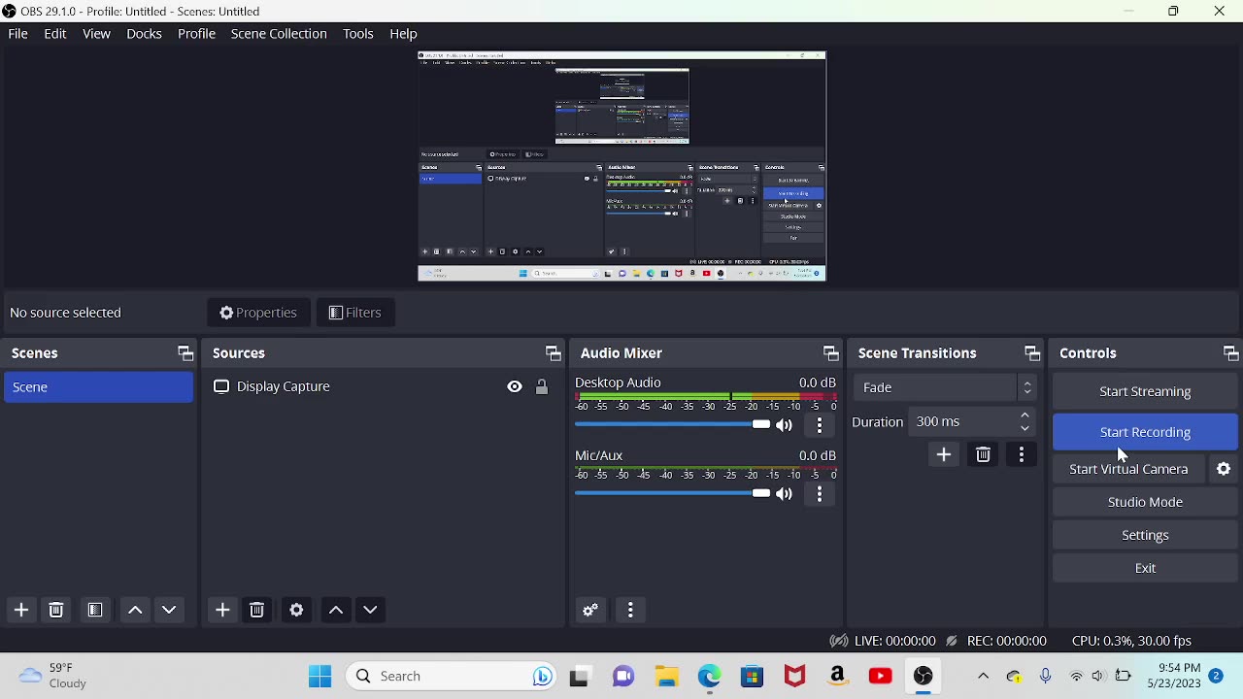
Task: Open source Filters button
Action: pos(355,313)
